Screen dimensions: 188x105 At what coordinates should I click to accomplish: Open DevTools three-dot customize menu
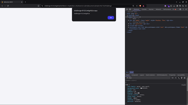point(183,9)
